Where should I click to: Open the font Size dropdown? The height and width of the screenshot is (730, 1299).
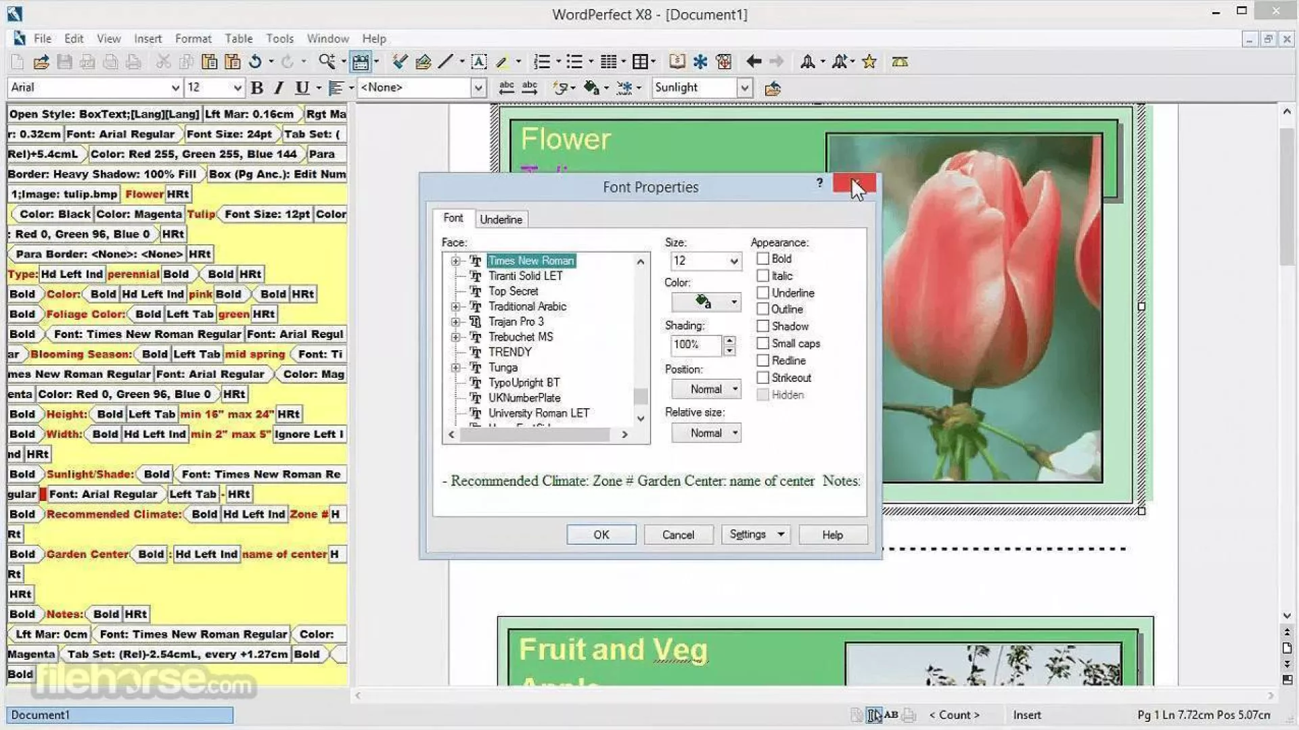tap(733, 262)
